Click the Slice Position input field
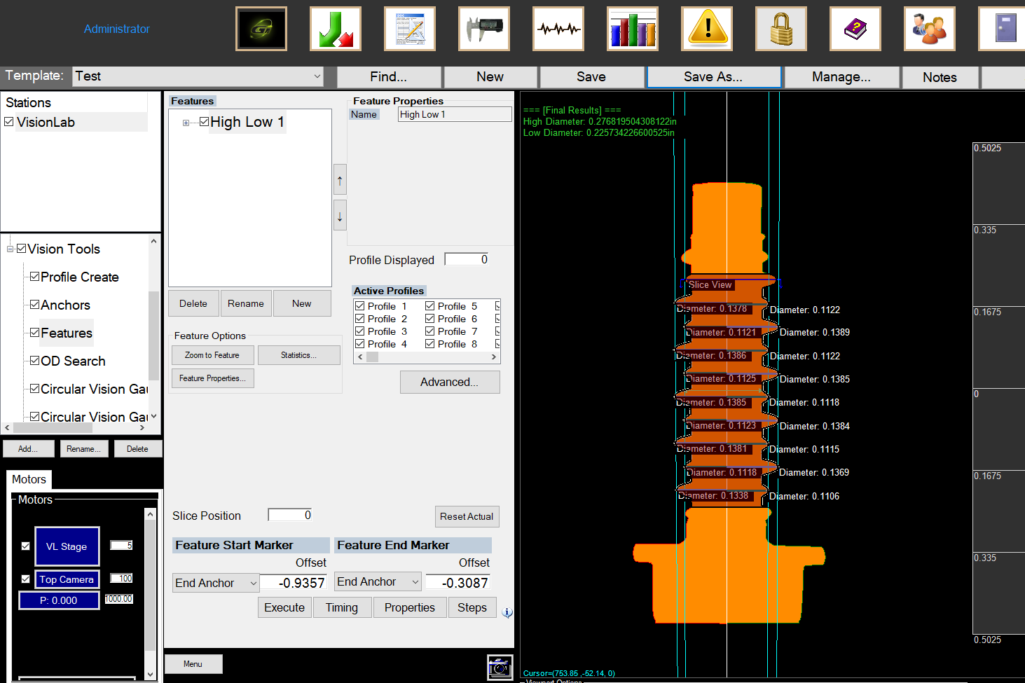The width and height of the screenshot is (1025, 683). tap(289, 514)
